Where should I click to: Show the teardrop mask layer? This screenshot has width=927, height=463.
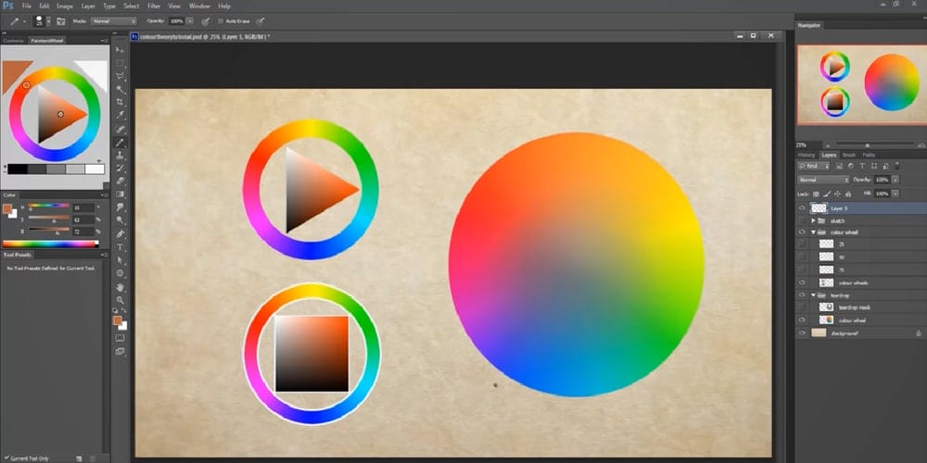pos(802,307)
